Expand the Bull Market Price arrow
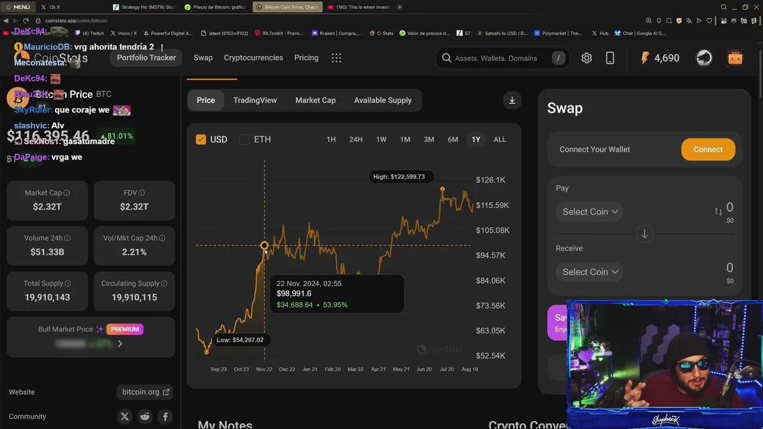 click(120, 344)
